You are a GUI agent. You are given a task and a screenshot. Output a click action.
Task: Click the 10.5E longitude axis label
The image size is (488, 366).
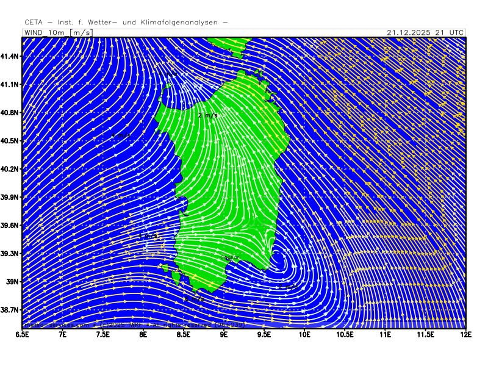[x=345, y=334]
